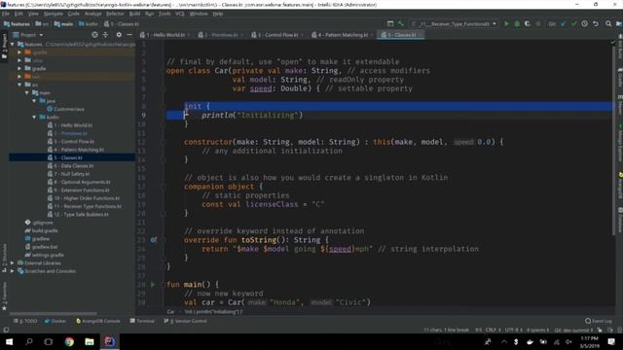Click the project structure layout icon left of hammer
The width and height of the screenshot is (623, 350).
click(x=390, y=23)
